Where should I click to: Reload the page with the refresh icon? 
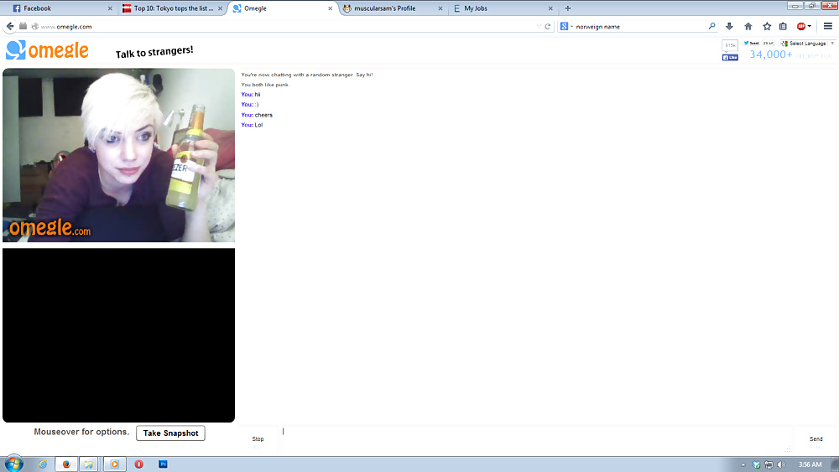click(x=547, y=26)
